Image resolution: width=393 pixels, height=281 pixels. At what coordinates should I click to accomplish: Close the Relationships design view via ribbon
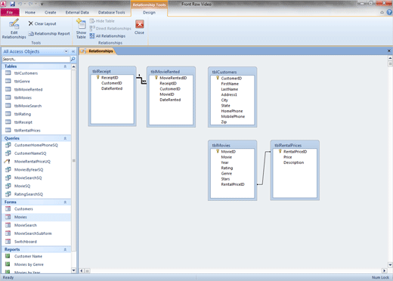139,27
